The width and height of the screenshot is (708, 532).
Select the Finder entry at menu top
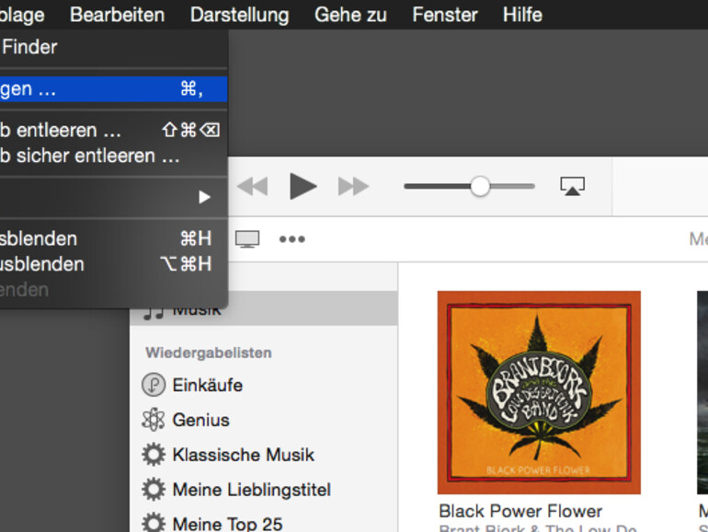[113, 47]
